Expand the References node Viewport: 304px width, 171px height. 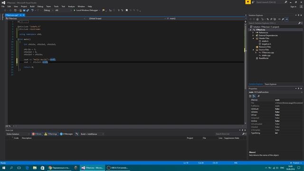253,33
